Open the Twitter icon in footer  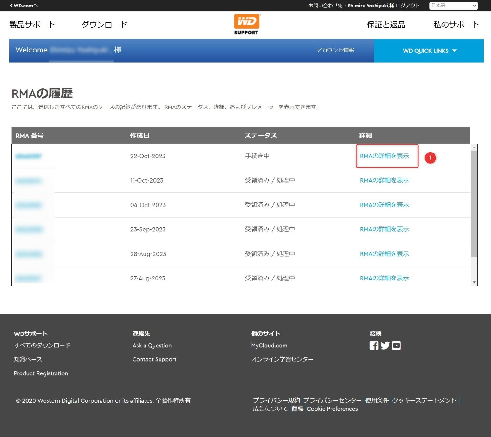(x=385, y=346)
